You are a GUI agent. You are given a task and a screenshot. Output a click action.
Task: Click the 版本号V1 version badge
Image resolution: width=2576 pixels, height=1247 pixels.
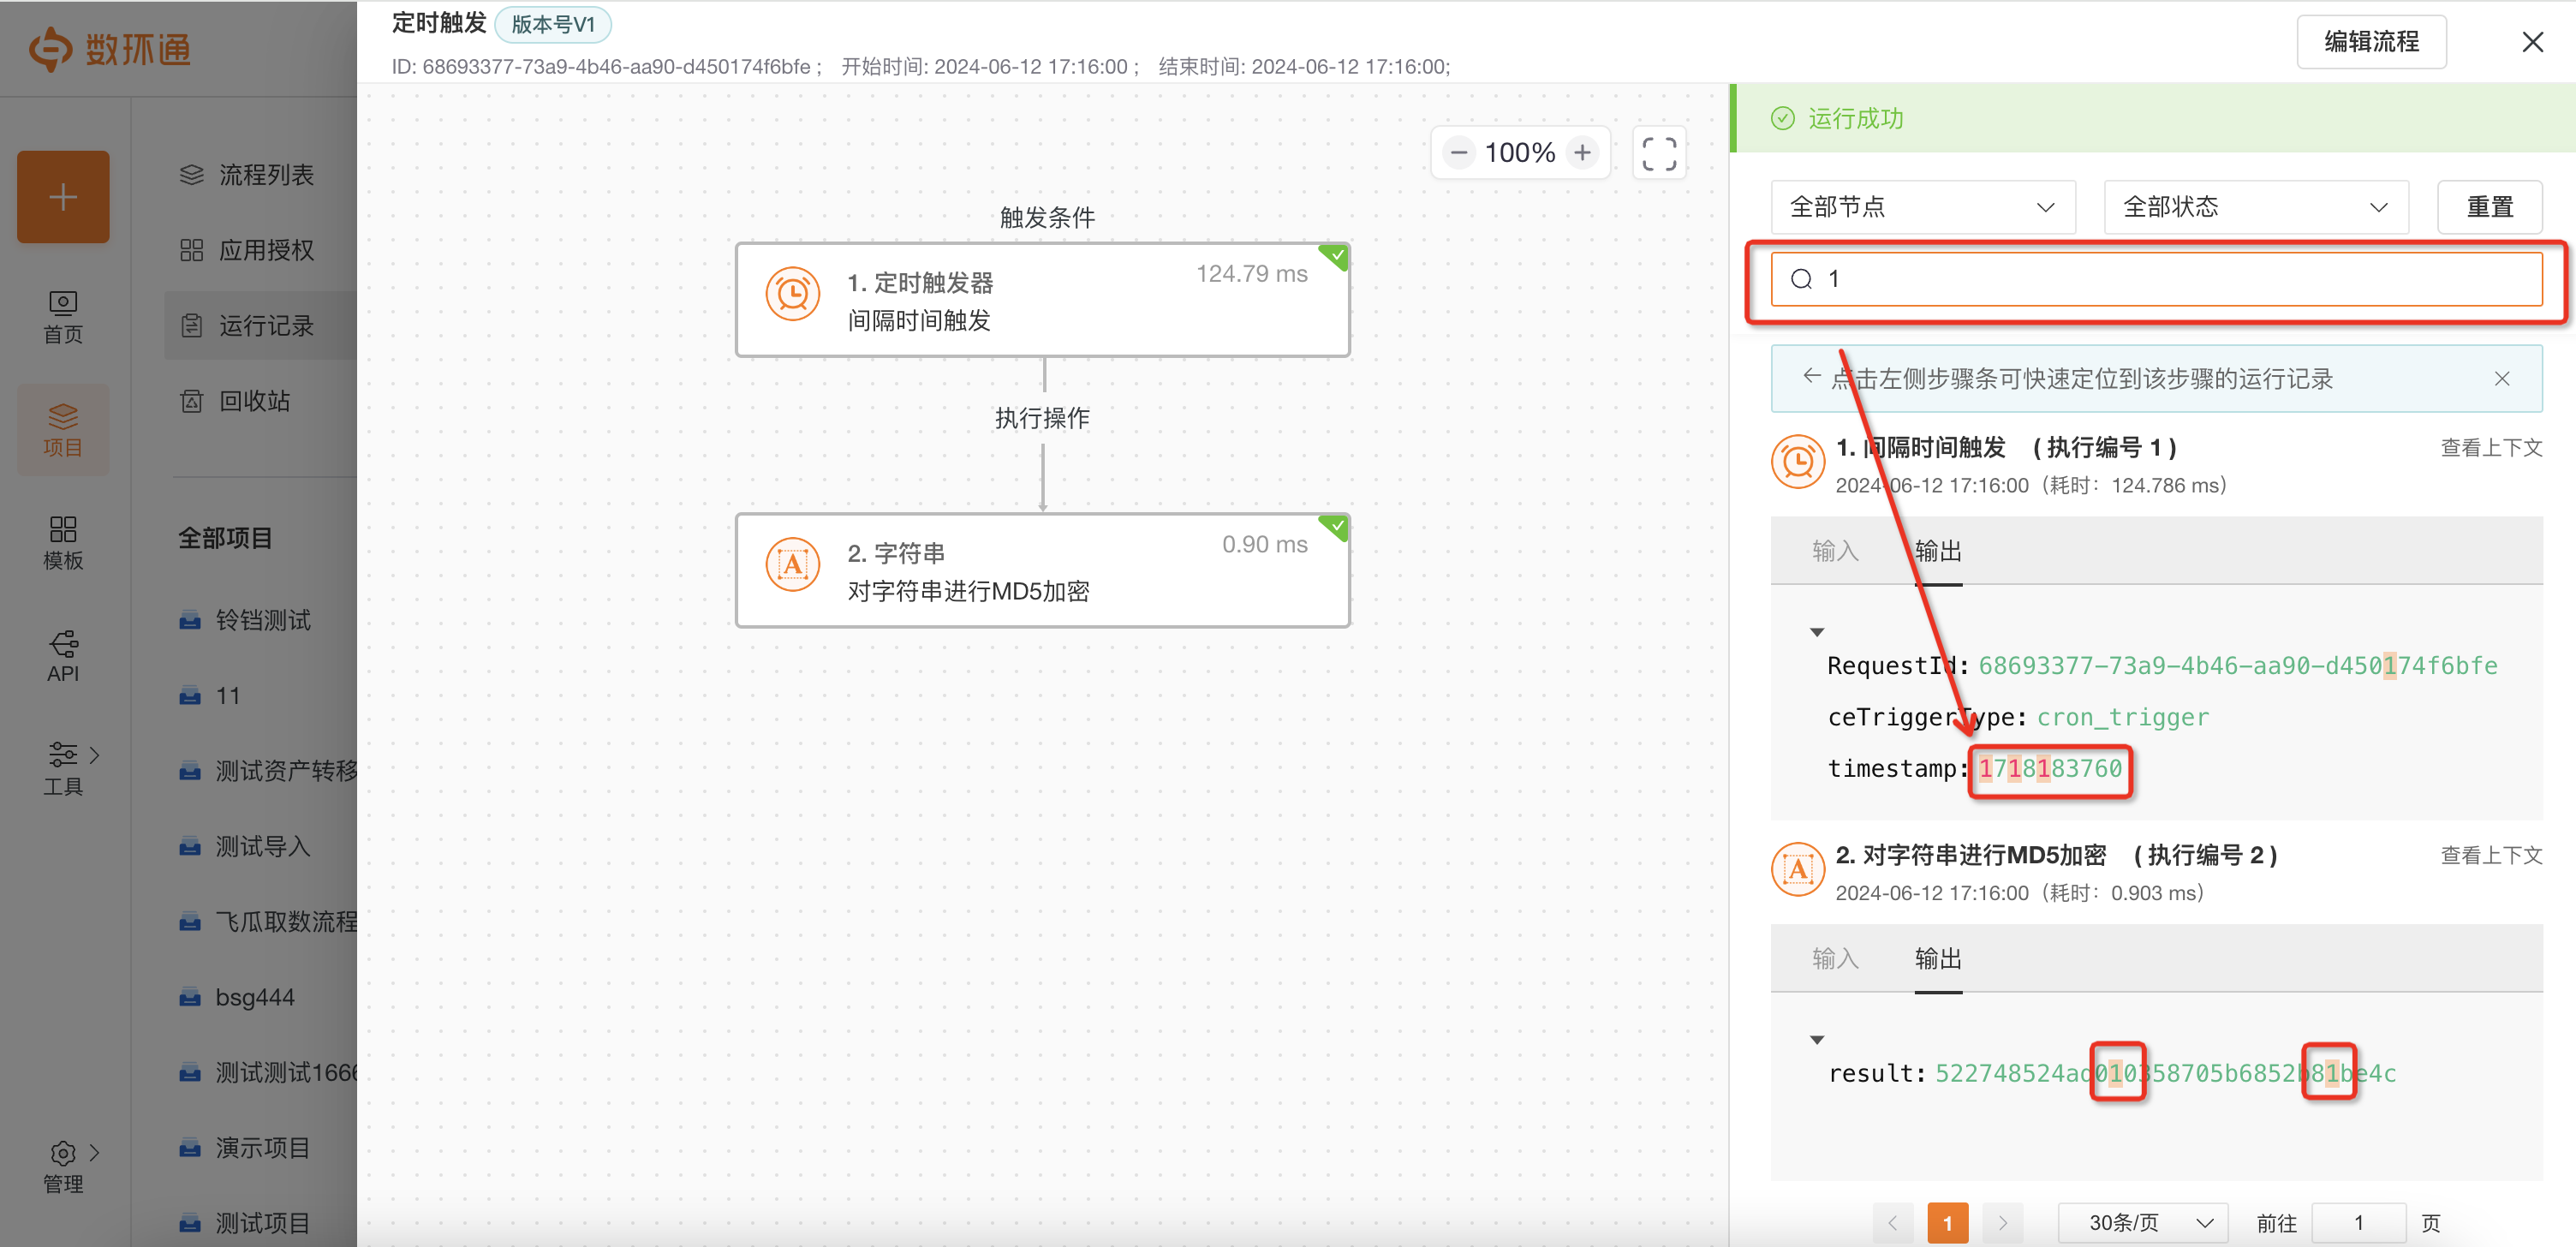pos(553,24)
